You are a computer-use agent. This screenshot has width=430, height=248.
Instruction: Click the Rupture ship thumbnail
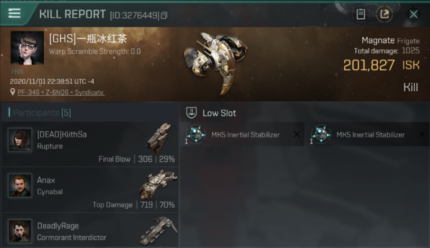159,138
